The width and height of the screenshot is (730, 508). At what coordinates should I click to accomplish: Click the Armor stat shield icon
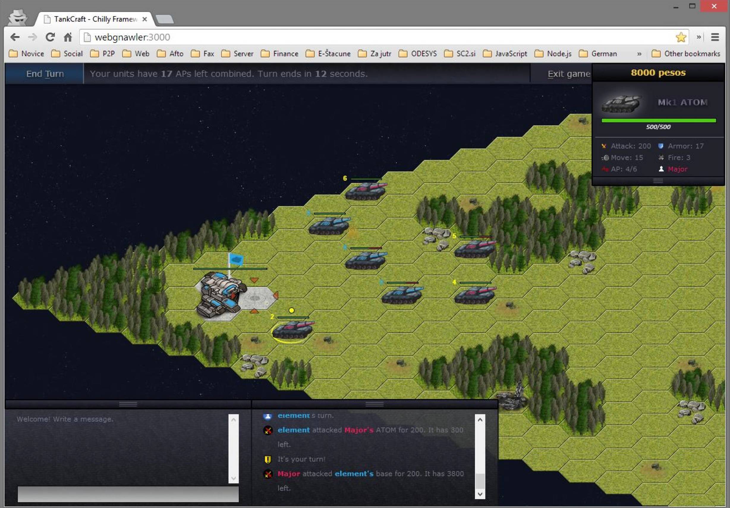pyautogui.click(x=661, y=146)
